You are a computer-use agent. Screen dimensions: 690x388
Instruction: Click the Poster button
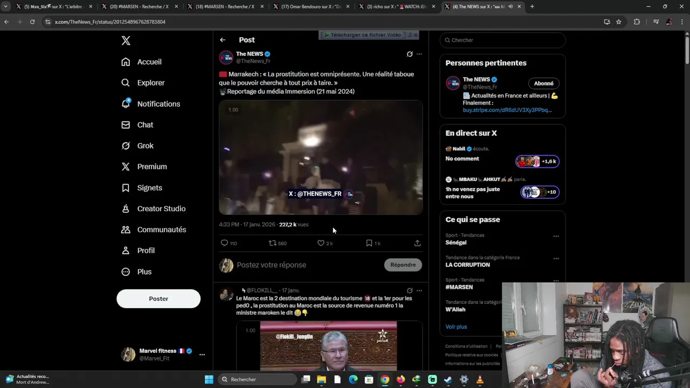coord(158,299)
